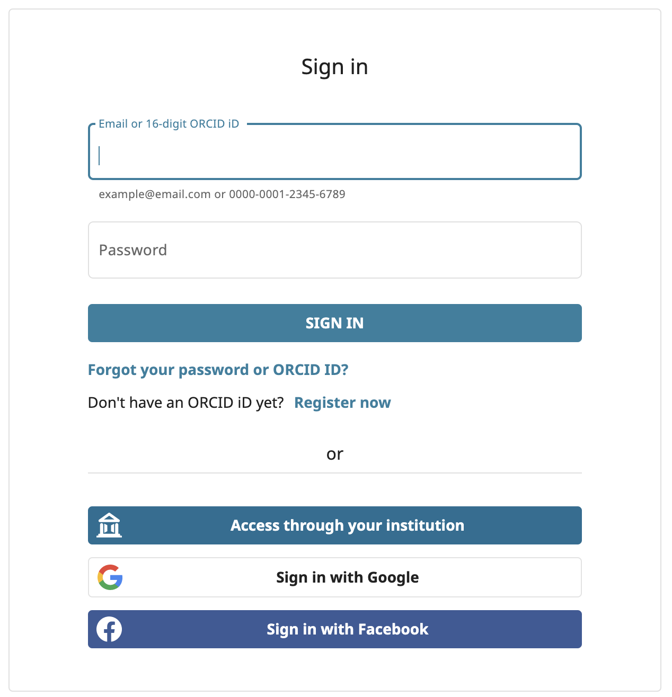Click the horizontal divider line below 'or'
The height and width of the screenshot is (697, 672).
[335, 472]
